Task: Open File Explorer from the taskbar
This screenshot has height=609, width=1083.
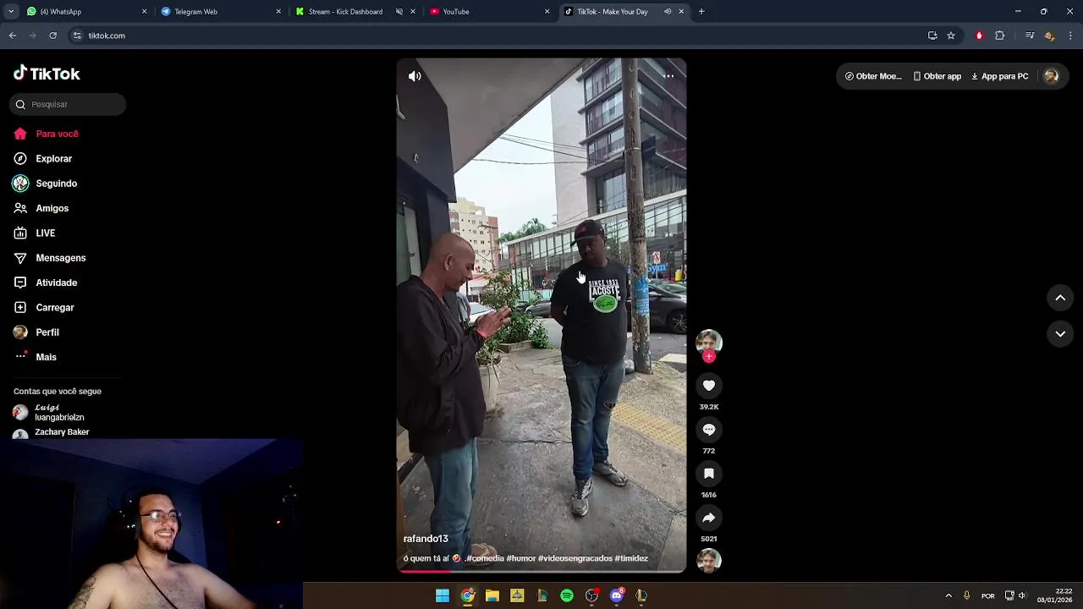Action: pyautogui.click(x=492, y=595)
